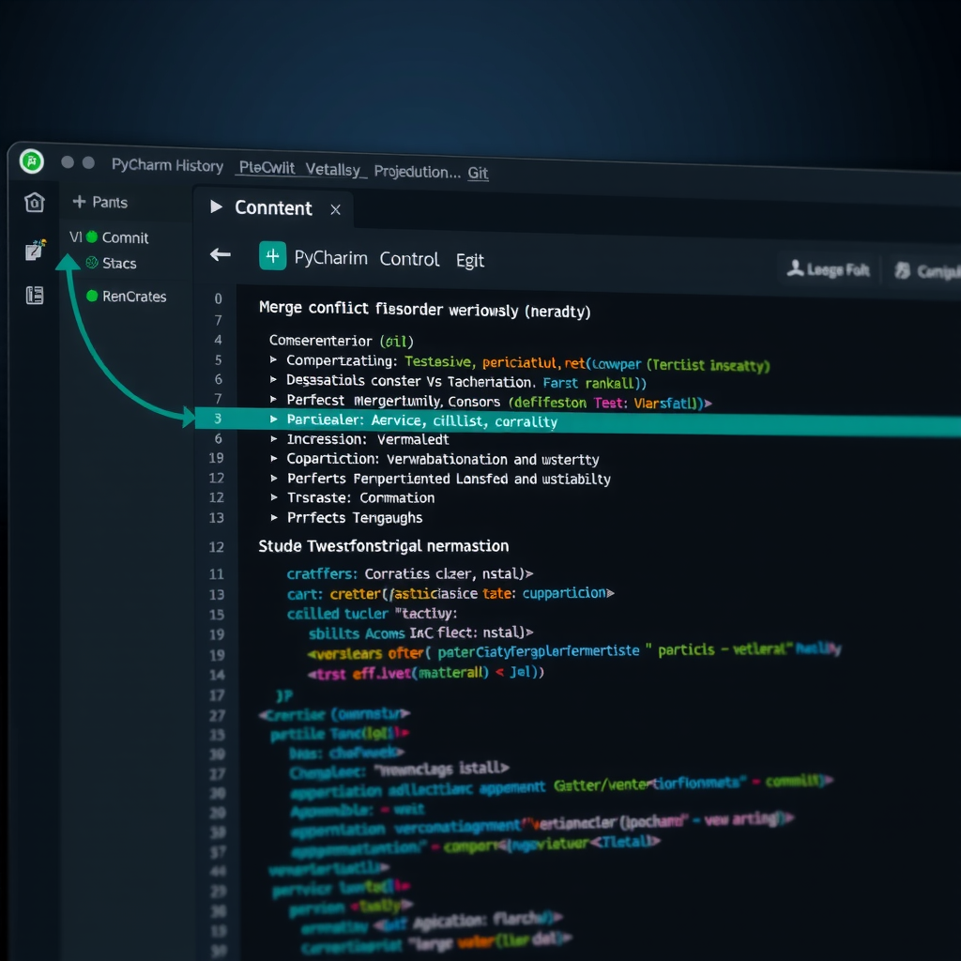This screenshot has width=961, height=961.
Task: Open the home icon in the left sidebar
Action: point(34,202)
